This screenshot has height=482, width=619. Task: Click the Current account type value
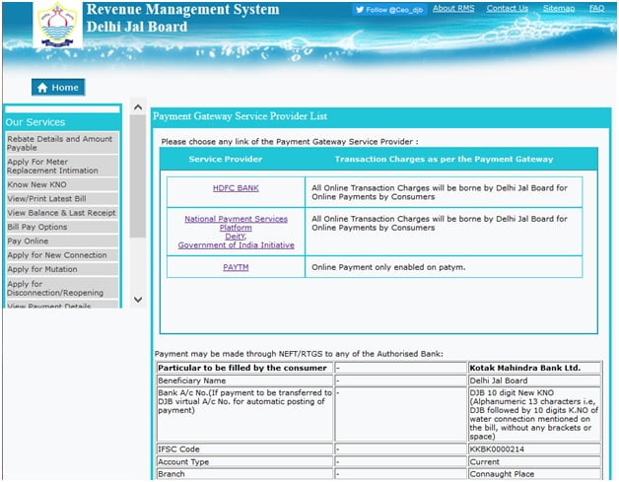point(484,462)
